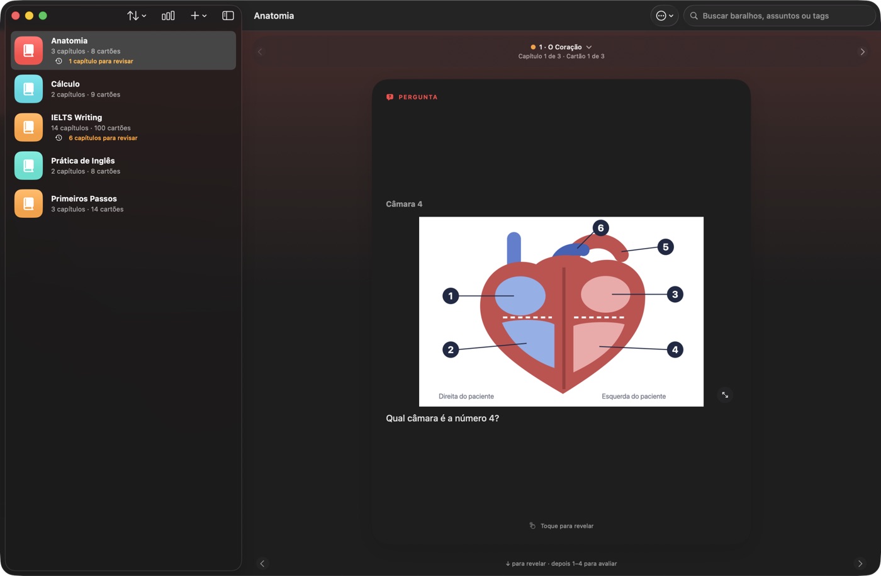The image size is (881, 576).
Task: Click the search decks field
Action: pyautogui.click(x=779, y=16)
